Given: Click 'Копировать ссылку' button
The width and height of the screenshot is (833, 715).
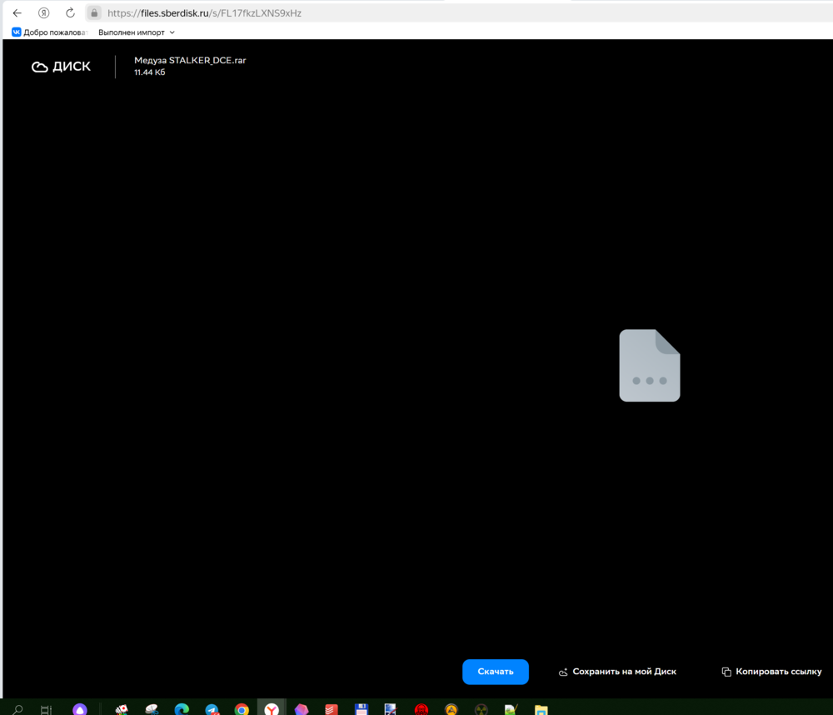Looking at the screenshot, I should coord(771,672).
